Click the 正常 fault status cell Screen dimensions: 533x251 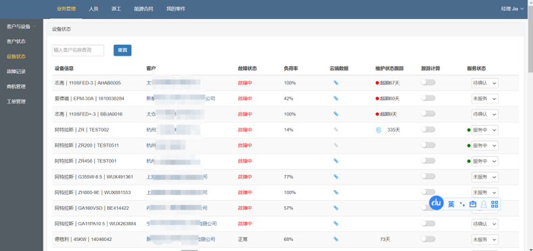243,239
